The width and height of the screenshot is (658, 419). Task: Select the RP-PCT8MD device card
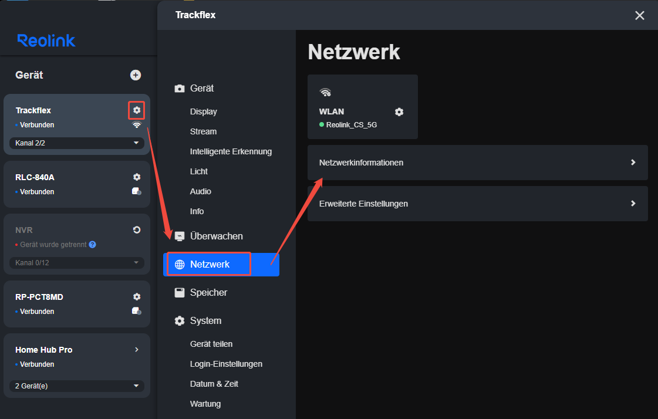(77, 304)
